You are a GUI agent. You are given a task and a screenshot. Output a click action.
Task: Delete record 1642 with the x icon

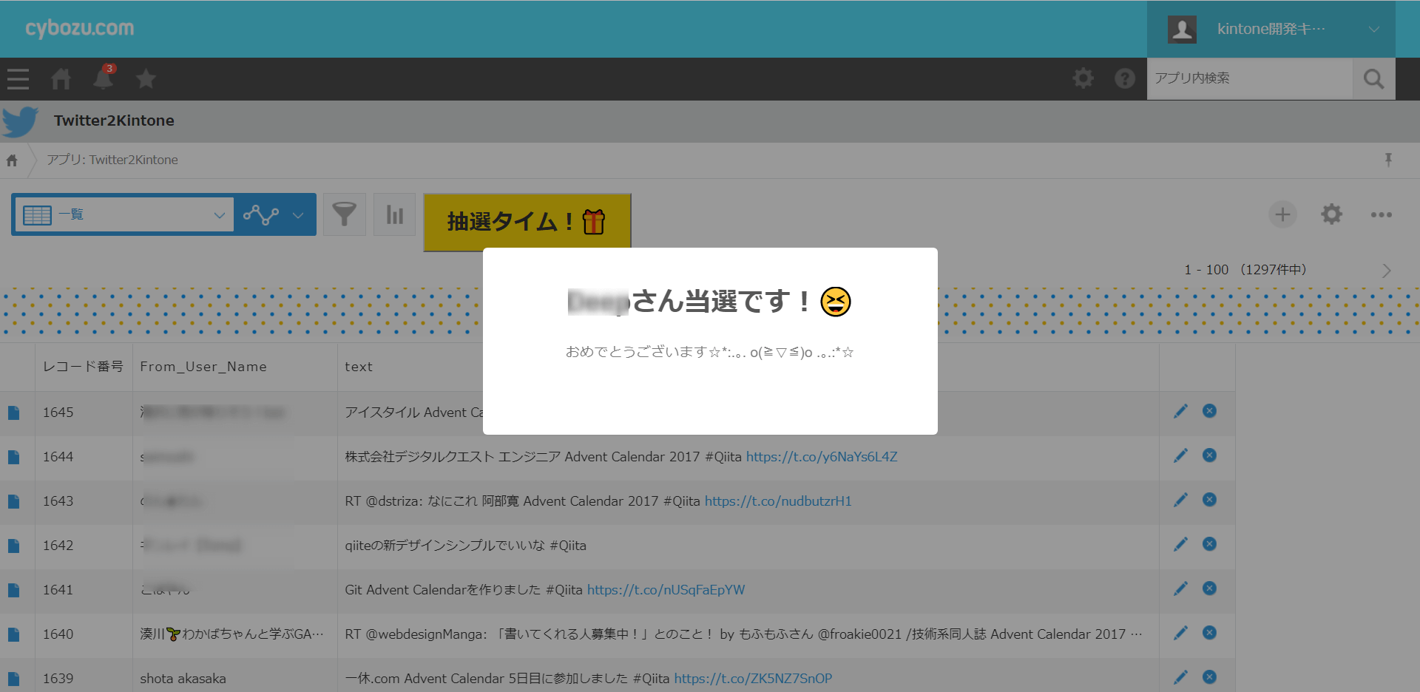1209,544
